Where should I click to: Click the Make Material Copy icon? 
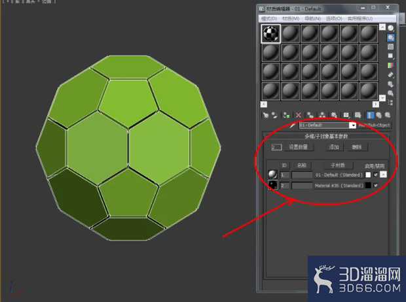pyautogui.click(x=310, y=115)
